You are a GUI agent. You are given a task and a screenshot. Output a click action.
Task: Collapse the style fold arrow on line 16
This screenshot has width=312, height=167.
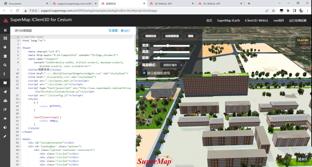tap(20, 99)
